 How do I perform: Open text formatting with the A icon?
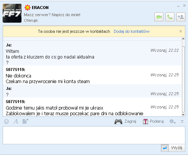(x=16, y=122)
